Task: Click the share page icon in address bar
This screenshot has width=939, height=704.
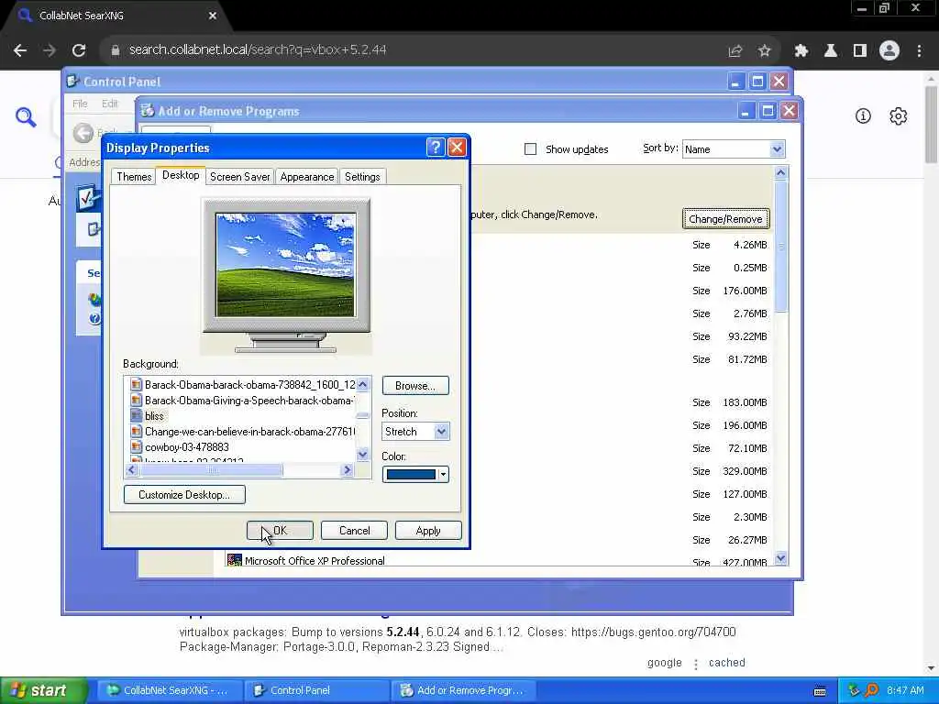Action: click(x=735, y=51)
